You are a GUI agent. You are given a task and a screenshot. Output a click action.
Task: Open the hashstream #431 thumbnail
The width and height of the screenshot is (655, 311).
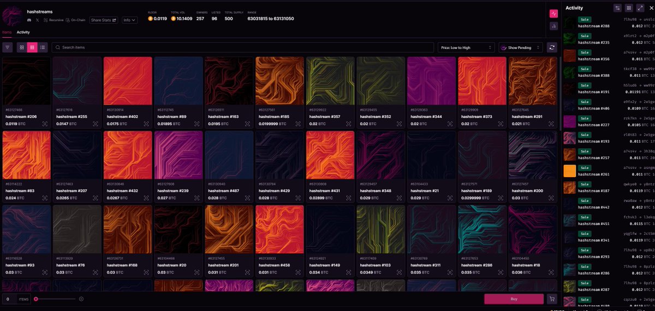(330, 155)
